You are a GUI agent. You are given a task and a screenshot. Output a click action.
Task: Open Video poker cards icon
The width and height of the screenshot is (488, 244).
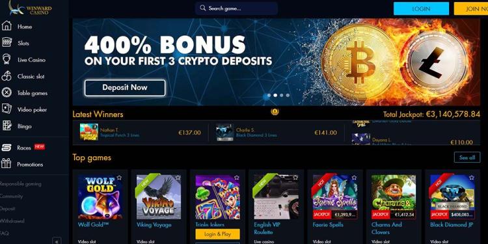point(7,109)
